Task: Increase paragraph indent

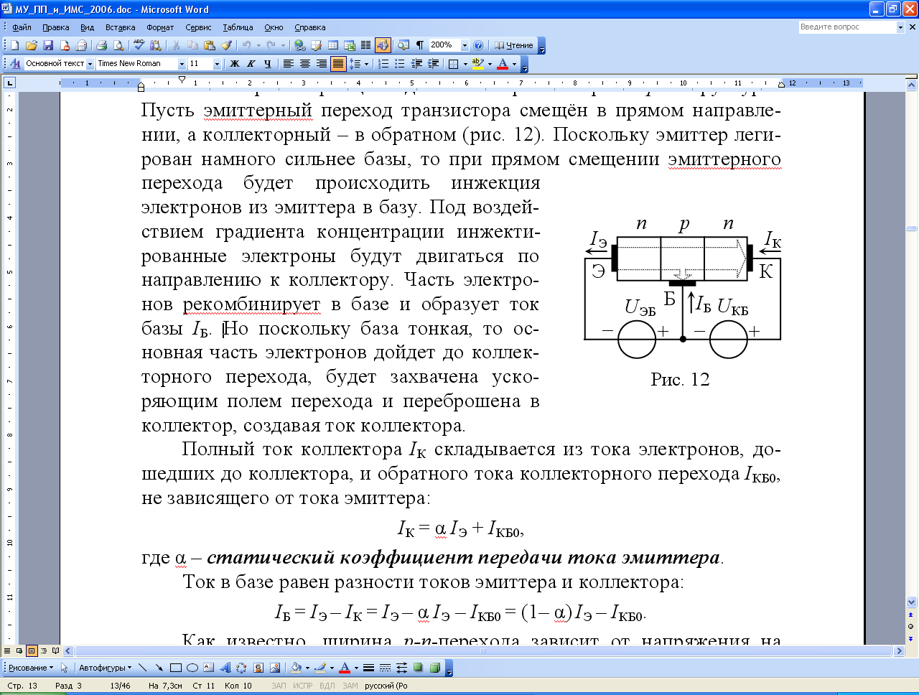Action: tap(433, 64)
